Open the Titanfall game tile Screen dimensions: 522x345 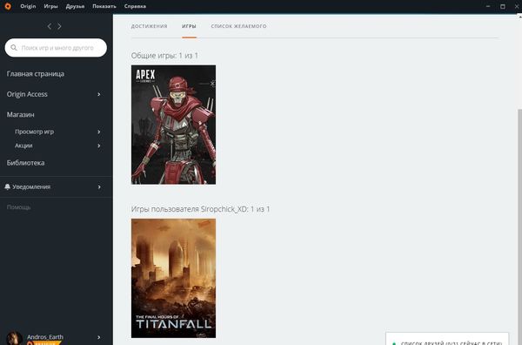point(173,278)
